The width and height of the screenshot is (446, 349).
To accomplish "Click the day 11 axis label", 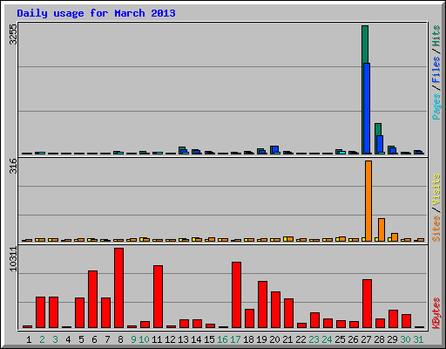I will (x=157, y=339).
